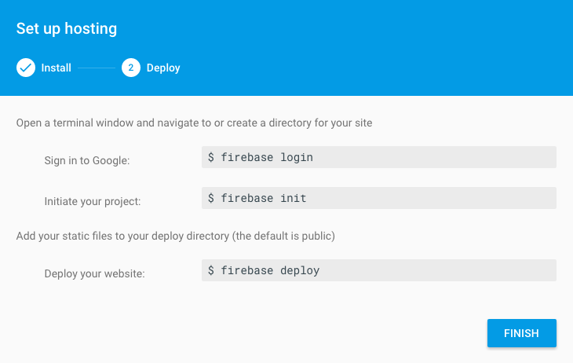Click the dollar sign before "firebase login"
573x363 pixels.
coord(211,157)
